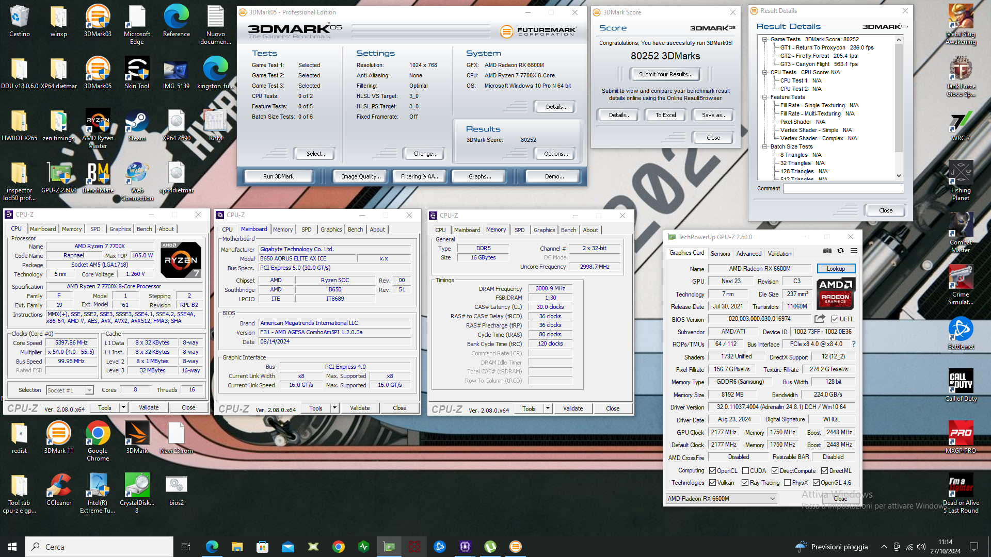
Task: Click the Cerca taskbar search box
Action: coord(99,547)
